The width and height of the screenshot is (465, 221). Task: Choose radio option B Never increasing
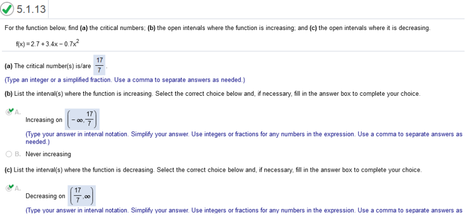tap(9, 154)
